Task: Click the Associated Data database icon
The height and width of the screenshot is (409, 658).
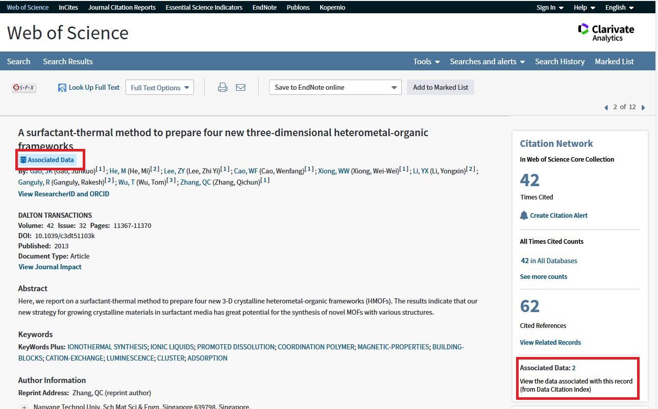Action: point(23,160)
